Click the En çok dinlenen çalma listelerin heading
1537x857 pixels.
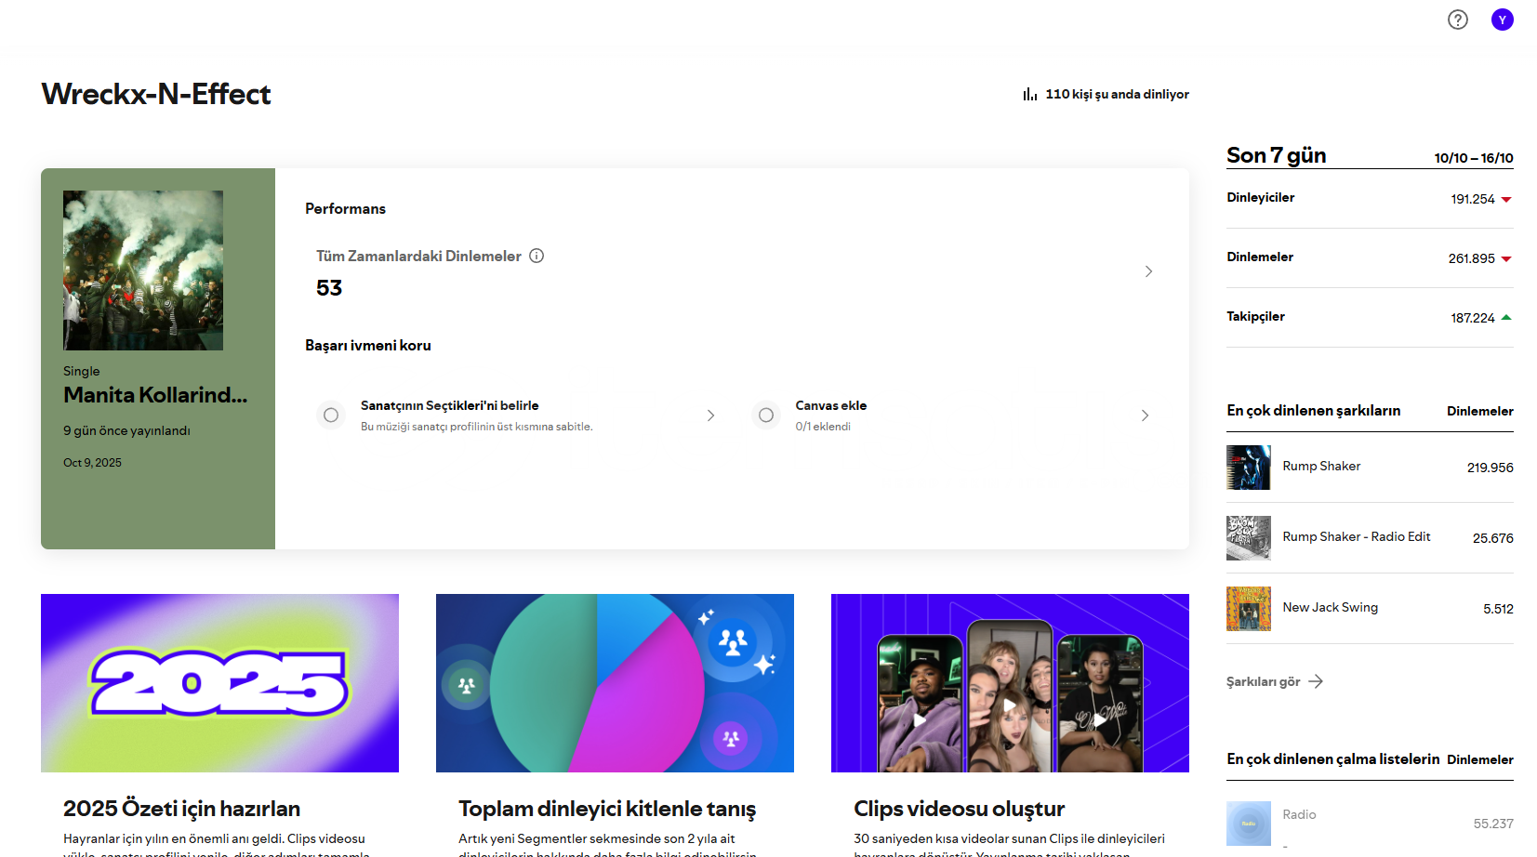coord(1332,758)
